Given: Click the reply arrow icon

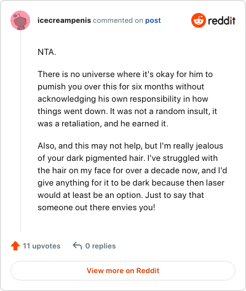Looking at the screenshot, I should (77, 246).
